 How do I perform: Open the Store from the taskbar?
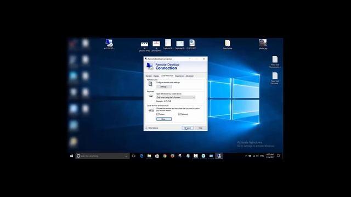[x=157, y=156]
